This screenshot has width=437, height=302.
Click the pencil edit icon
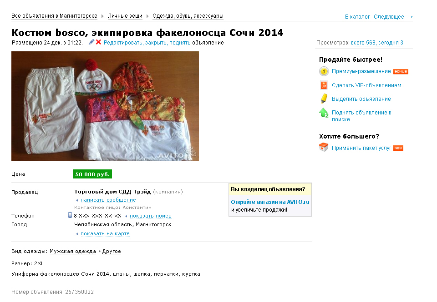point(91,42)
